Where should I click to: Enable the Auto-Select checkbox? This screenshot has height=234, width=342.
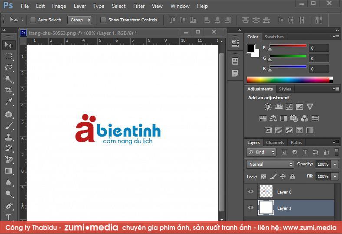click(x=33, y=20)
